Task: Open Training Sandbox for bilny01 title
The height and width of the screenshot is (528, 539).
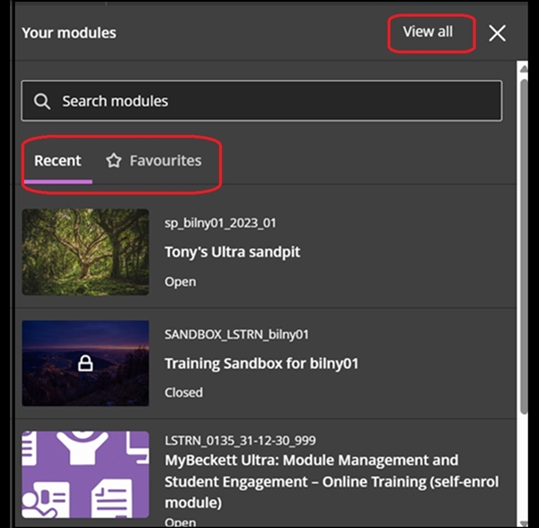Action: 261,363
